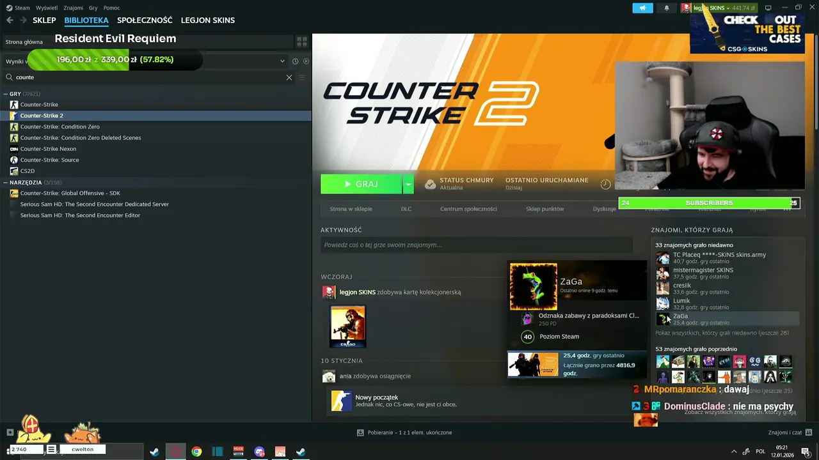Open notifications bell
This screenshot has width=819, height=460.
[667, 8]
